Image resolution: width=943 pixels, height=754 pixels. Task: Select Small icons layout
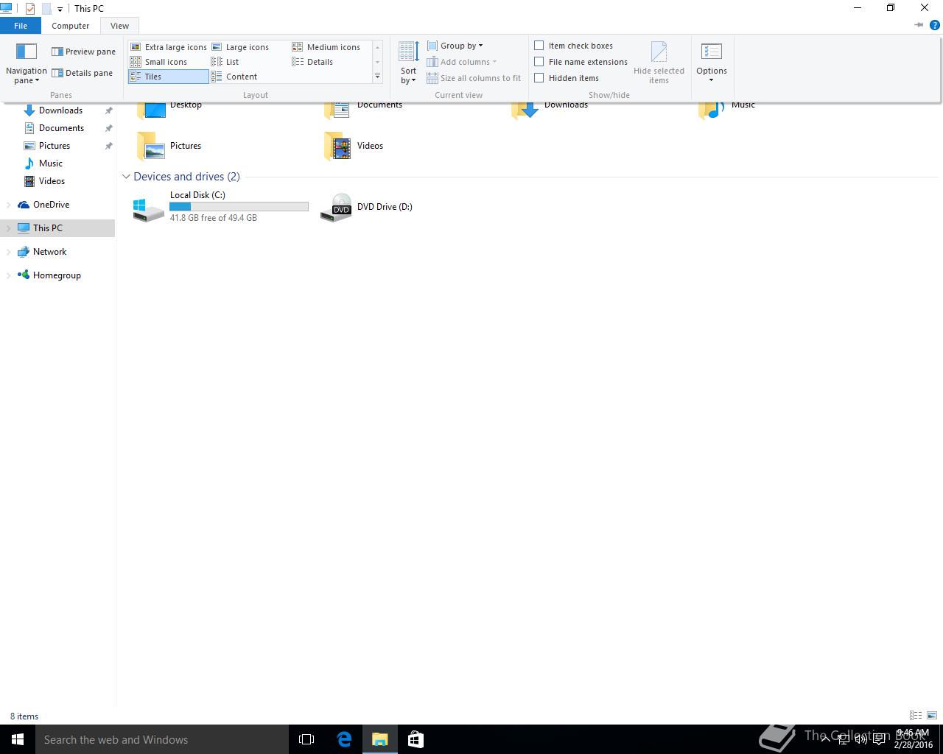click(159, 62)
